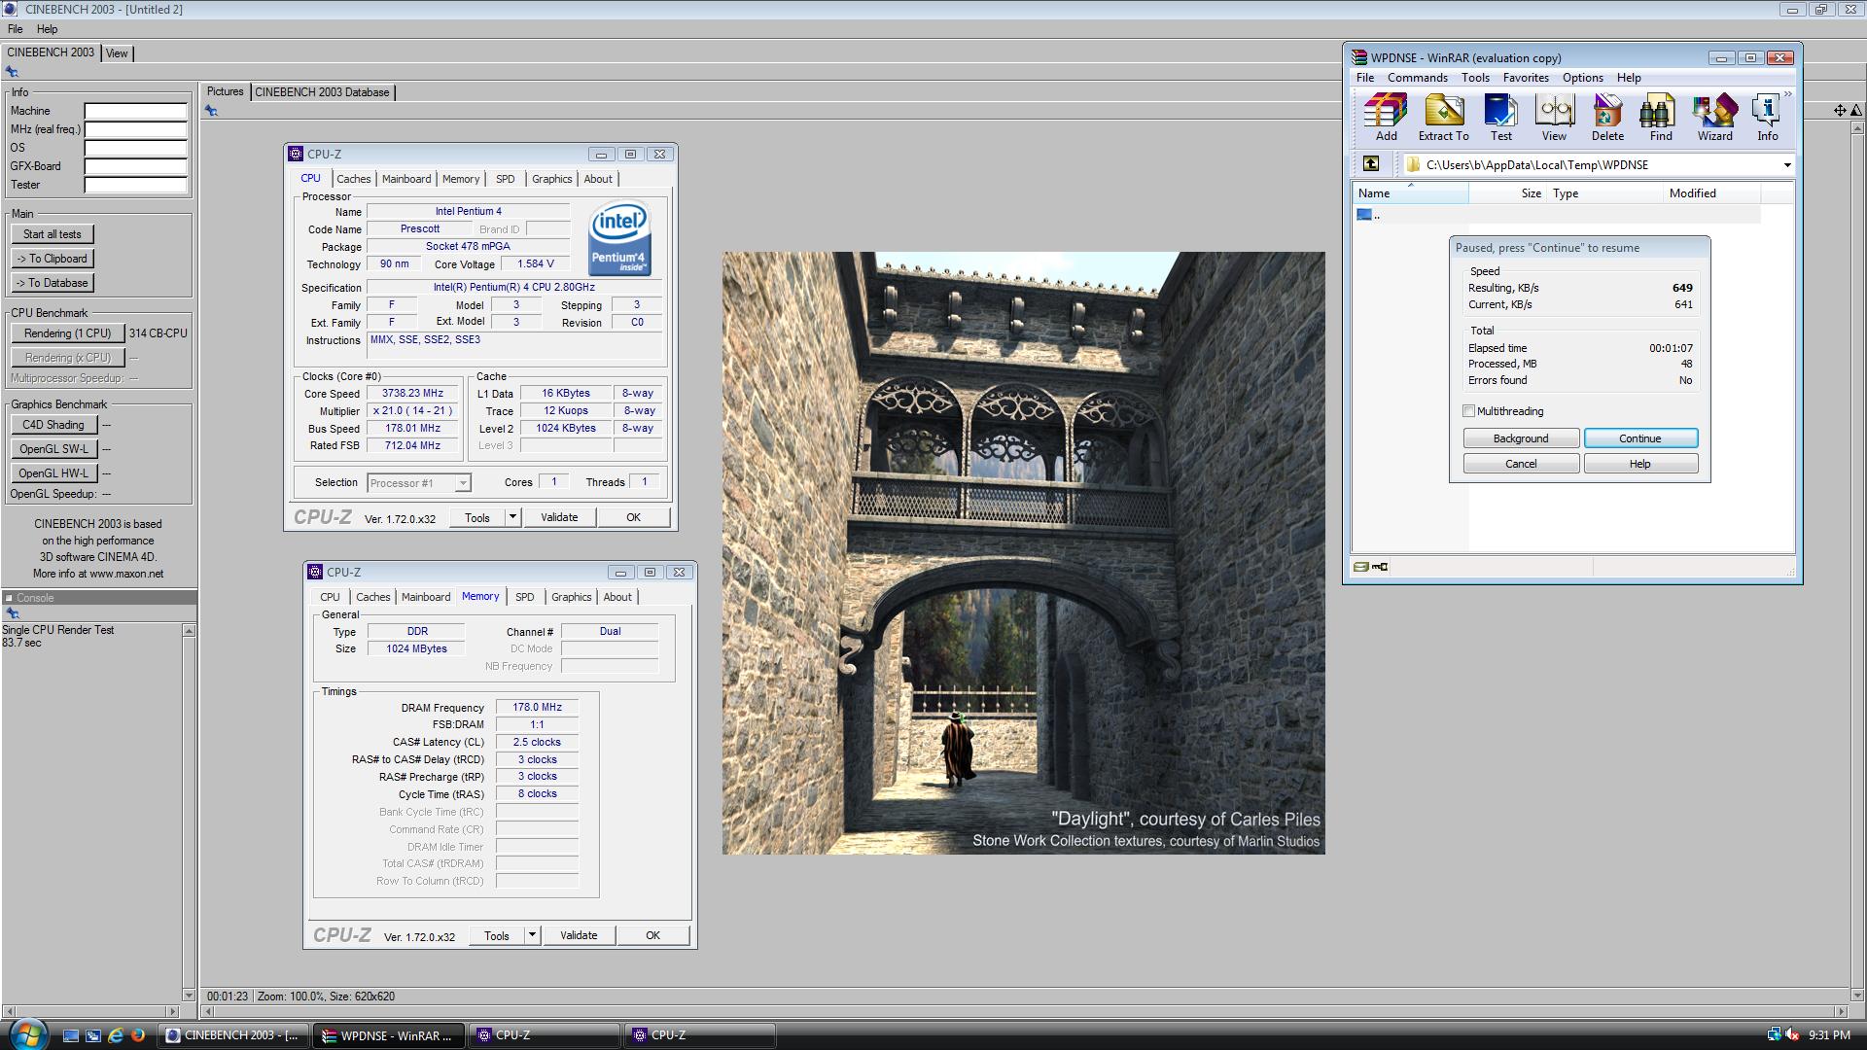The height and width of the screenshot is (1050, 1867).
Task: Launch Firefox from quick launch
Action: coord(137,1035)
